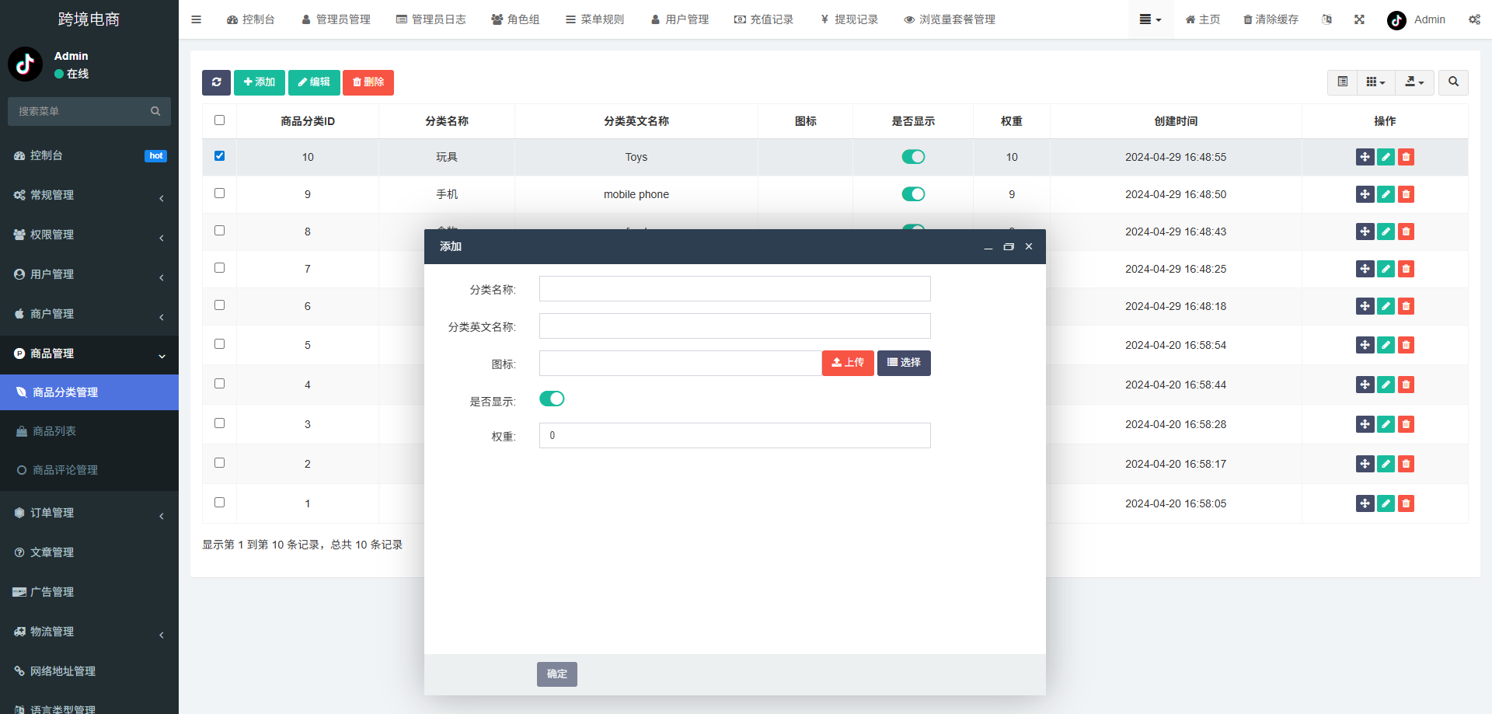Image resolution: width=1492 pixels, height=714 pixels.
Task: Click the refresh icon above the table
Action: pos(216,82)
